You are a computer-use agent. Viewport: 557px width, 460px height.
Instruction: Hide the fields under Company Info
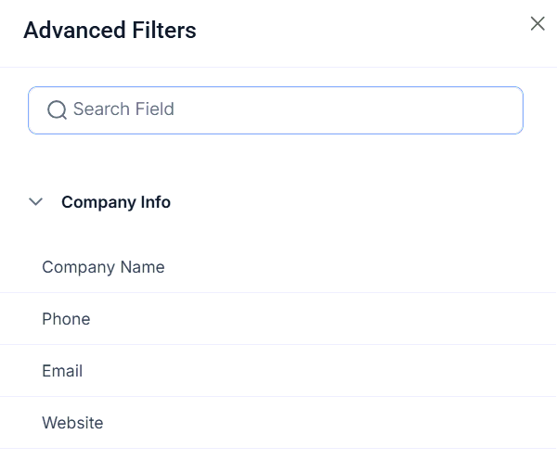point(36,201)
